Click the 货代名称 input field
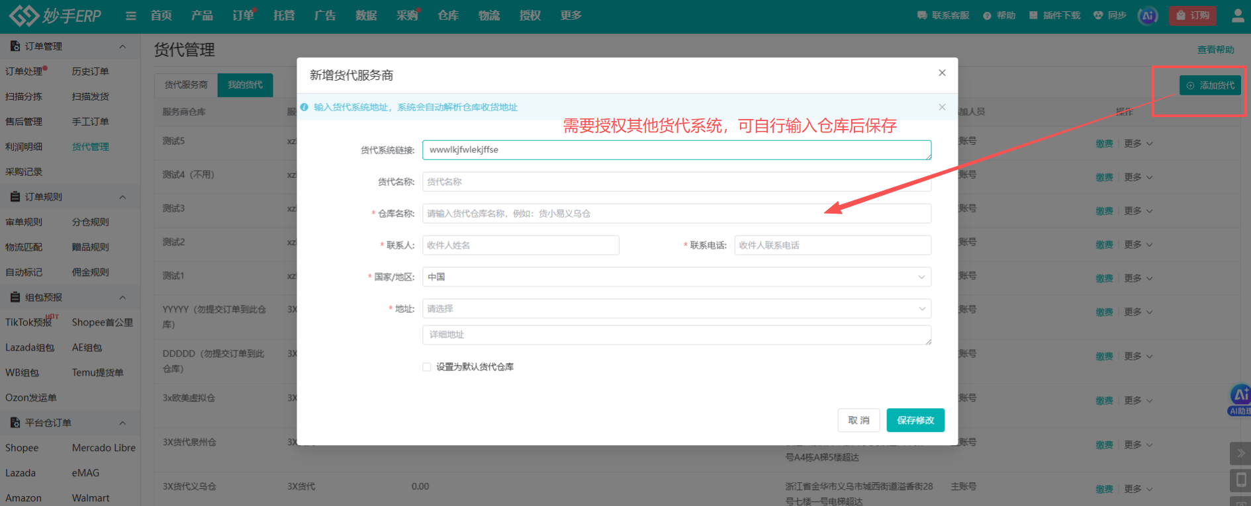The image size is (1251, 506). (x=676, y=182)
